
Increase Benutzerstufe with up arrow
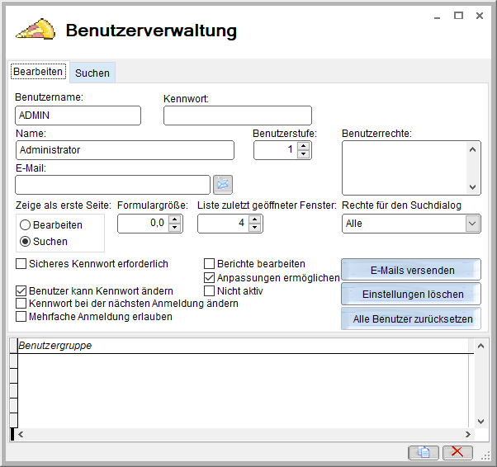click(x=303, y=146)
